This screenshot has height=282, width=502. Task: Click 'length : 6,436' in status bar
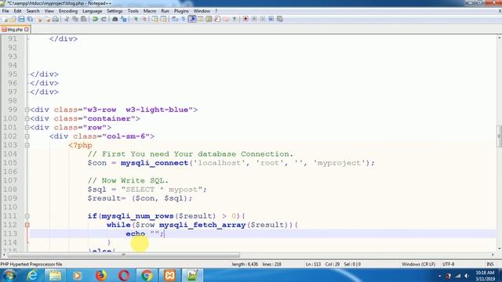(245, 264)
